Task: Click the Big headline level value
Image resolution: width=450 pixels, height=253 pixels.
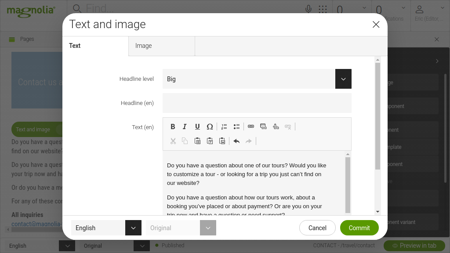Action: pyautogui.click(x=171, y=79)
